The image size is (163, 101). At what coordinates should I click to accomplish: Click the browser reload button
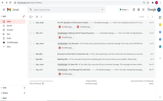[10, 3]
